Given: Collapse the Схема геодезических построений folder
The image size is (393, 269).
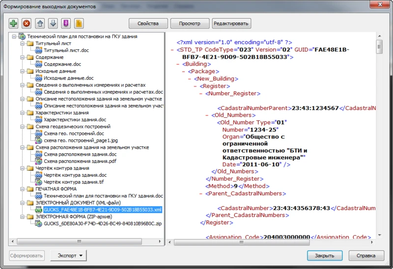Looking at the screenshot, I should (x=22, y=127).
